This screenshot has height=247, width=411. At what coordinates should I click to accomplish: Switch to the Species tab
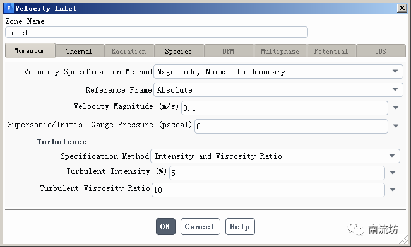tap(179, 51)
